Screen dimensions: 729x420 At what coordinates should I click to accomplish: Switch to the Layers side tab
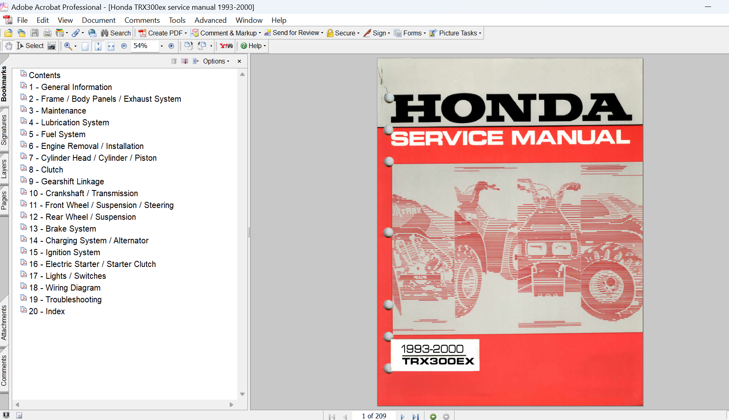click(4, 169)
